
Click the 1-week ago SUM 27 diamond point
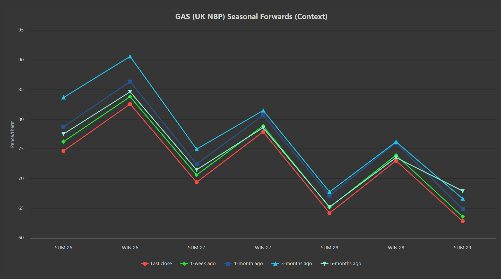point(197,175)
